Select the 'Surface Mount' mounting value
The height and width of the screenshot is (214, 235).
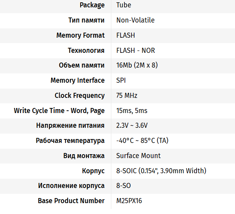138,156
